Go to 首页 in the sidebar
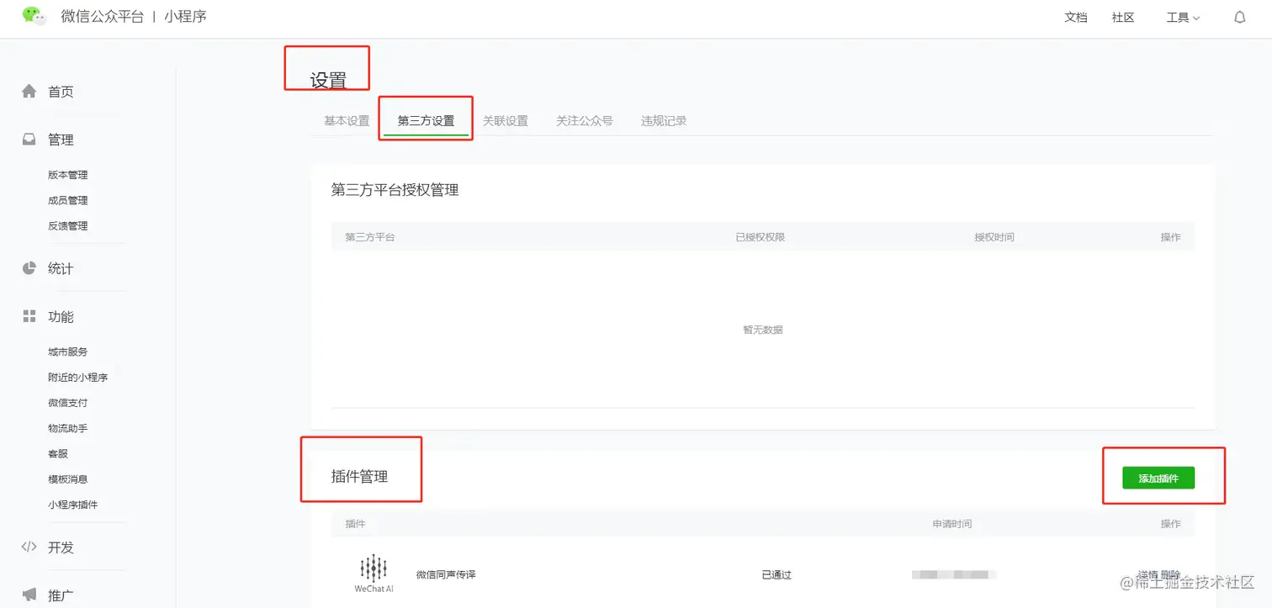 pos(61,92)
